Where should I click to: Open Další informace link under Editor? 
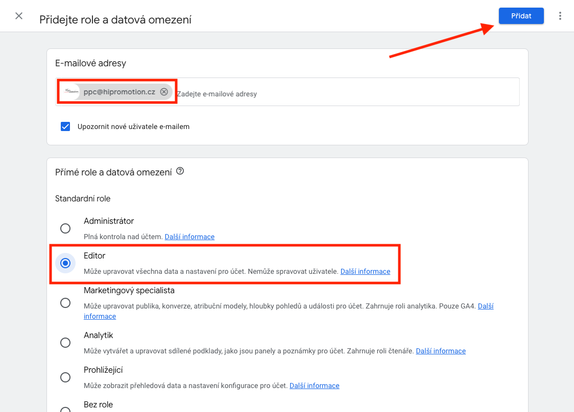(x=365, y=271)
